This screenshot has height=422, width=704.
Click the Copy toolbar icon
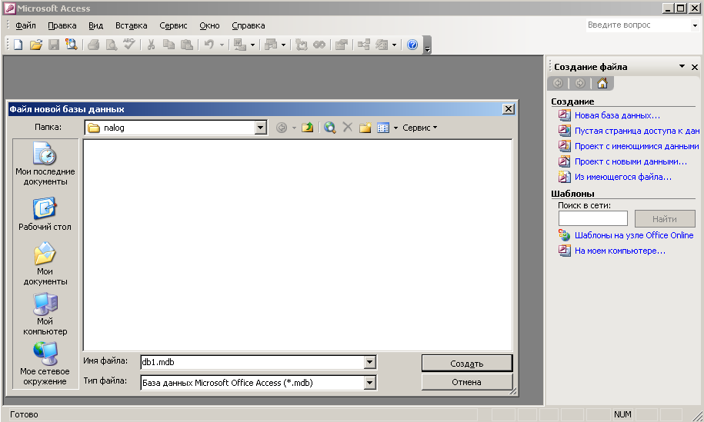click(168, 45)
